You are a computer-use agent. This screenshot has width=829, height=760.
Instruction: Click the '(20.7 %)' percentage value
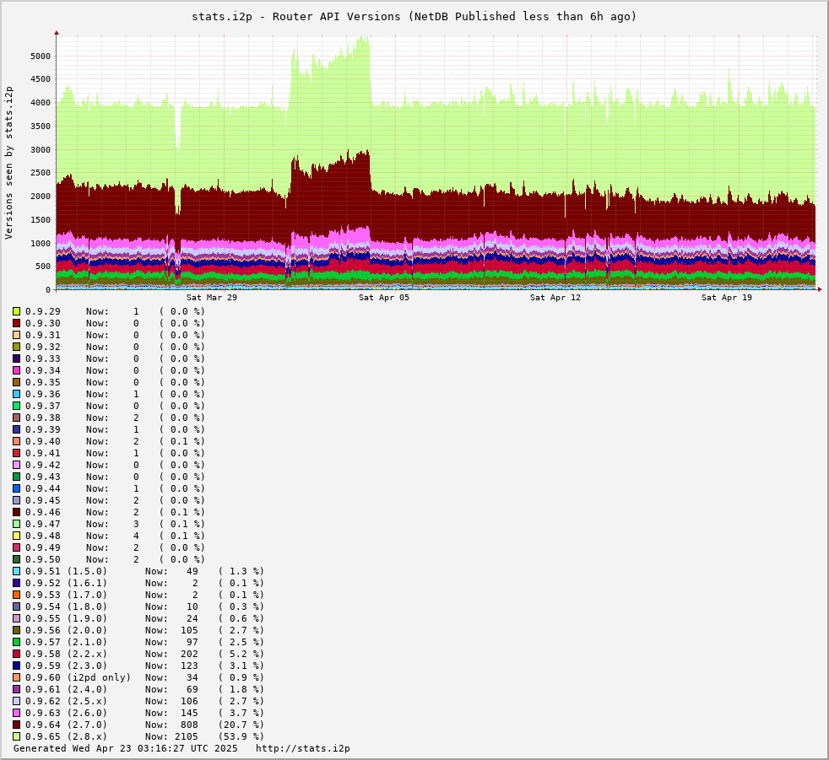click(241, 725)
